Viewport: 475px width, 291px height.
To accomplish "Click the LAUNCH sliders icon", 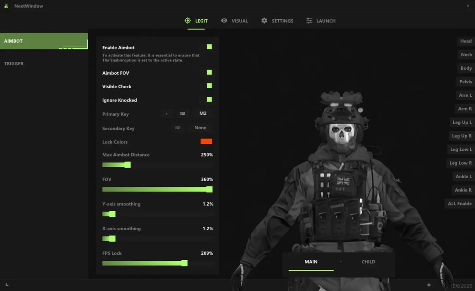I will 309,20.
